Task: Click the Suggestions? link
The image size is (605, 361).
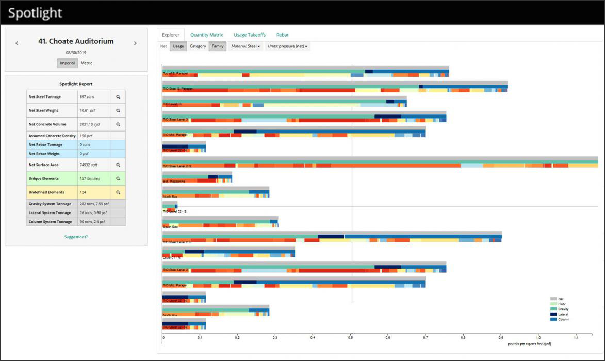Action: [x=76, y=237]
